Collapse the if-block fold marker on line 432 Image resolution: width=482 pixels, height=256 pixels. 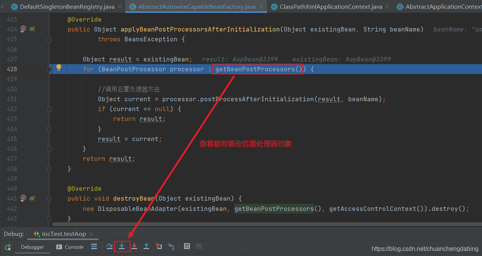coord(49,109)
